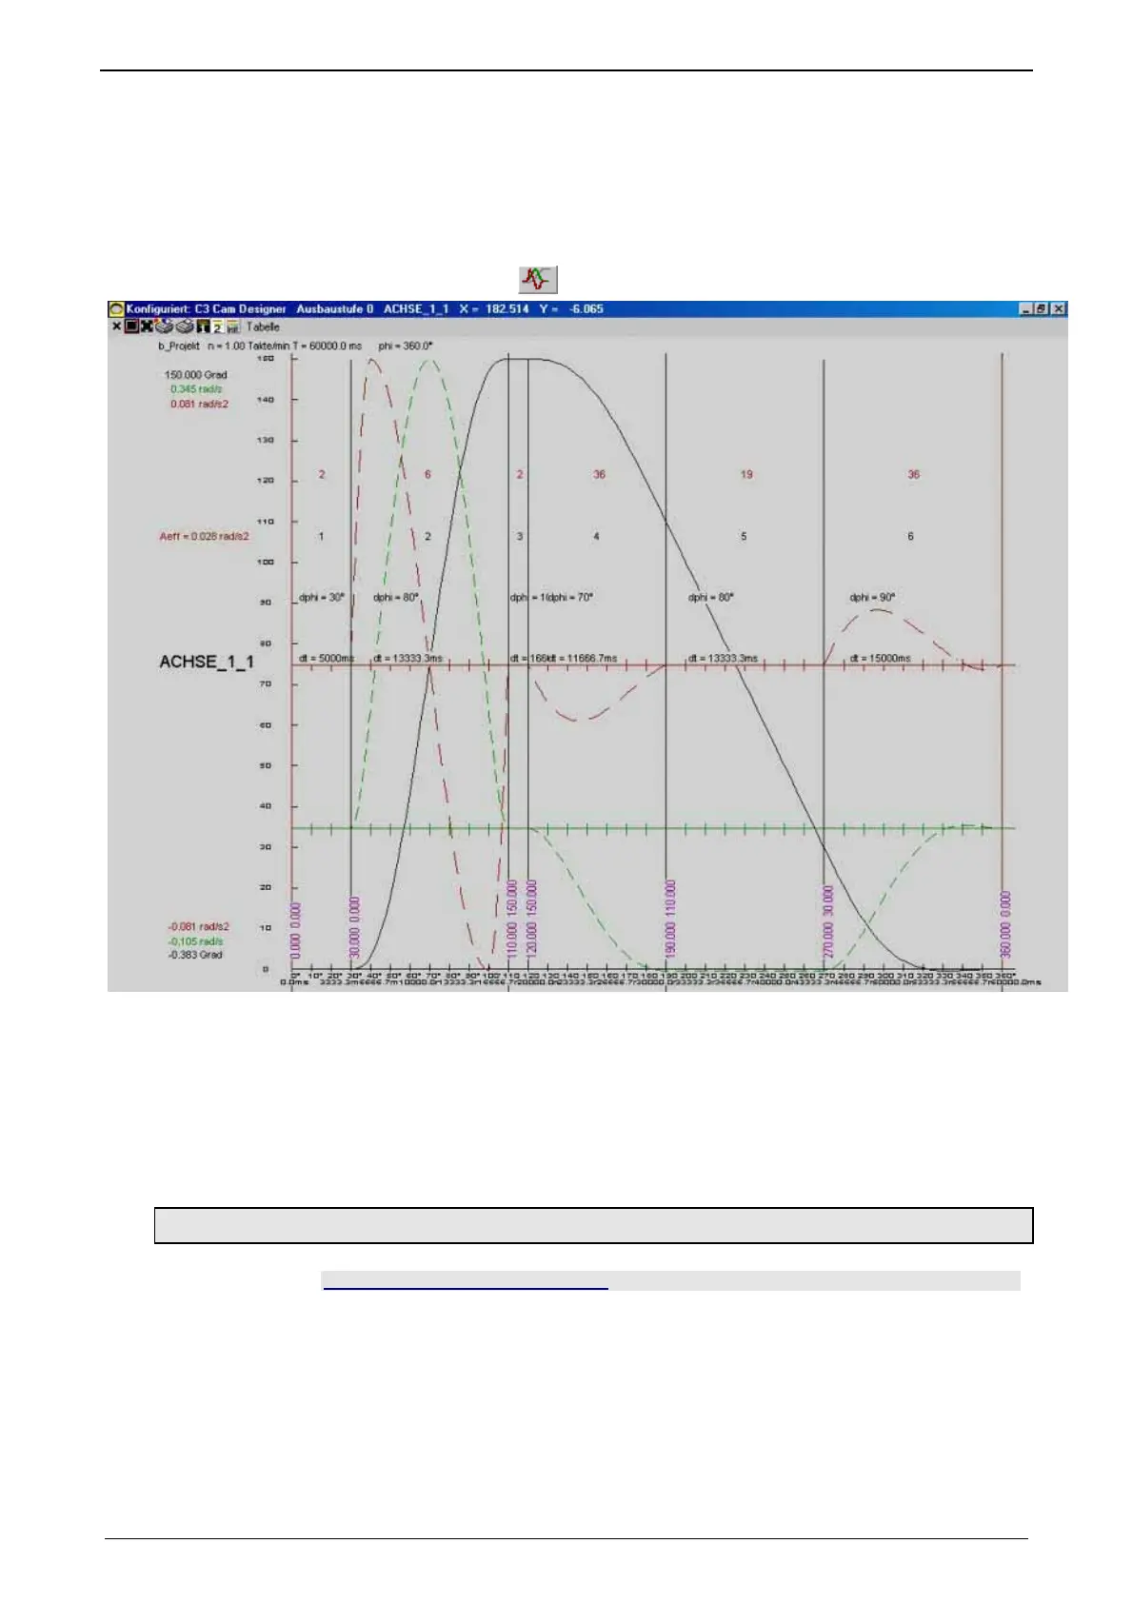The image size is (1133, 1603).
Task: Select segment number 3 label
Action: click(x=519, y=537)
